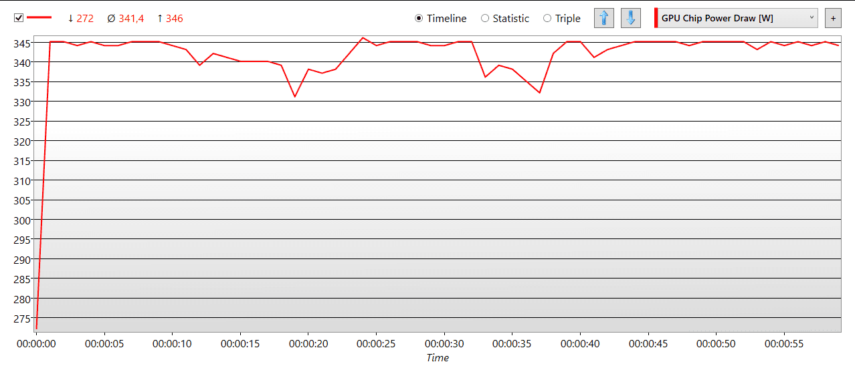The image size is (855, 374).
Task: Click the maximum value 346 readout
Action: (170, 19)
